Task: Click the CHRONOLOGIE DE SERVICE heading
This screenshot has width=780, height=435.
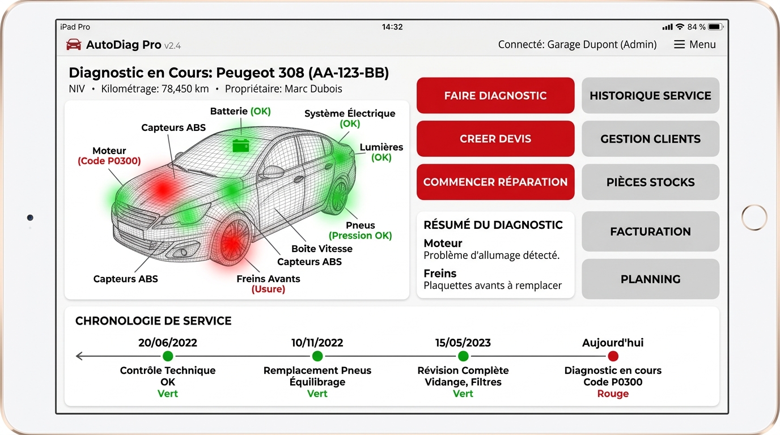Action: pyautogui.click(x=154, y=321)
